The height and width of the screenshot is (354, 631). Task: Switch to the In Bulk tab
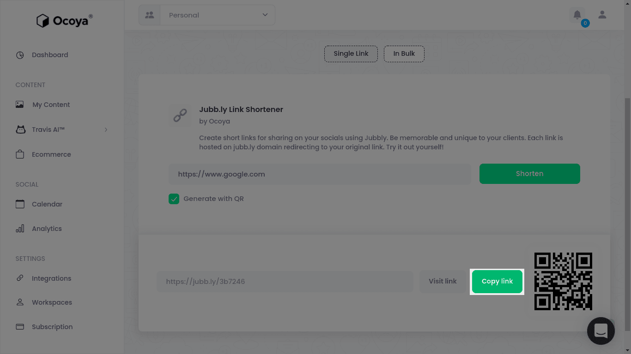404,53
